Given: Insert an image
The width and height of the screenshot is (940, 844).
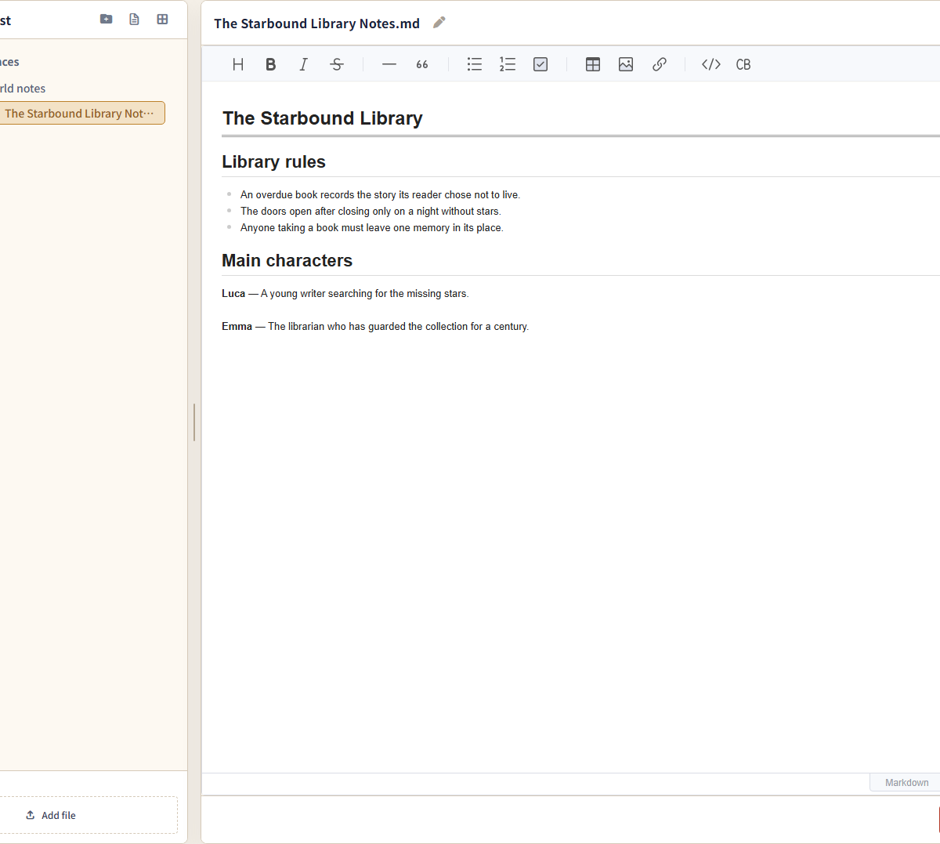Looking at the screenshot, I should (626, 64).
